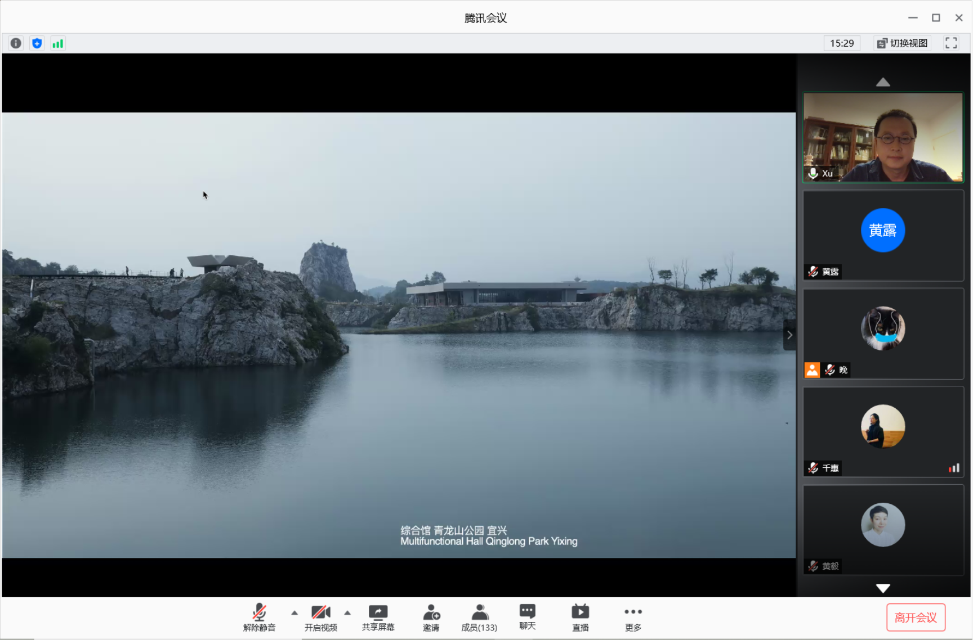Viewport: 973px width, 640px height.
Task: Select Xu's video thumbnail
Action: [882, 138]
